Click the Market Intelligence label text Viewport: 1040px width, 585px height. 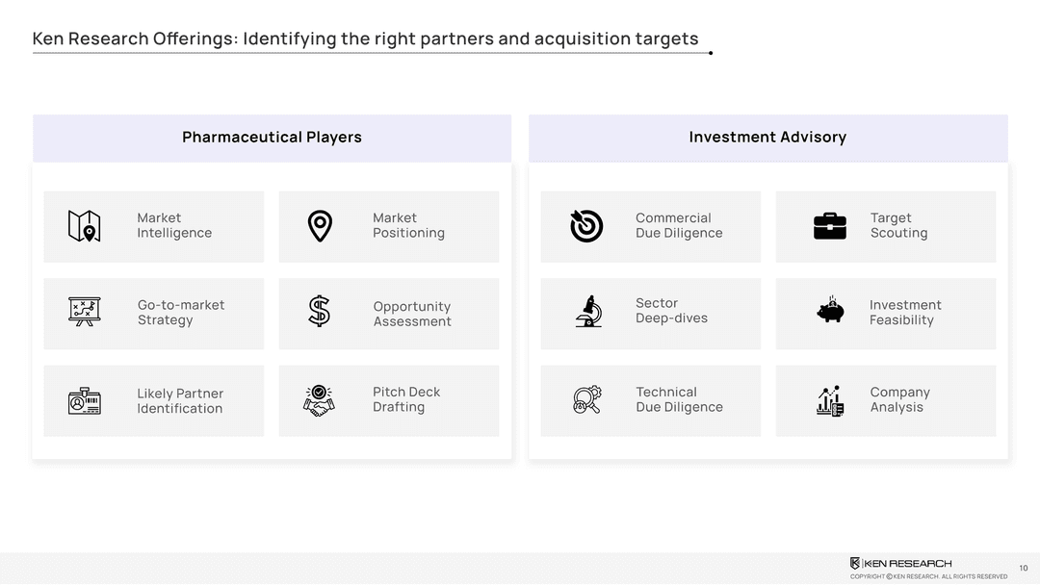(174, 225)
